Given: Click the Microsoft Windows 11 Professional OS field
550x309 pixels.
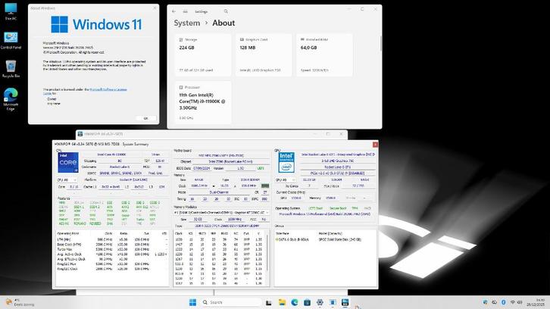Looking at the screenshot, I should coord(325,214).
